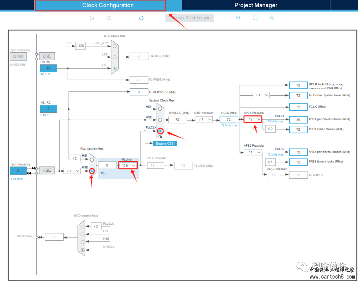Select HSI in PLL Source Mux
The height and width of the screenshot is (282, 358).
pos(92,160)
